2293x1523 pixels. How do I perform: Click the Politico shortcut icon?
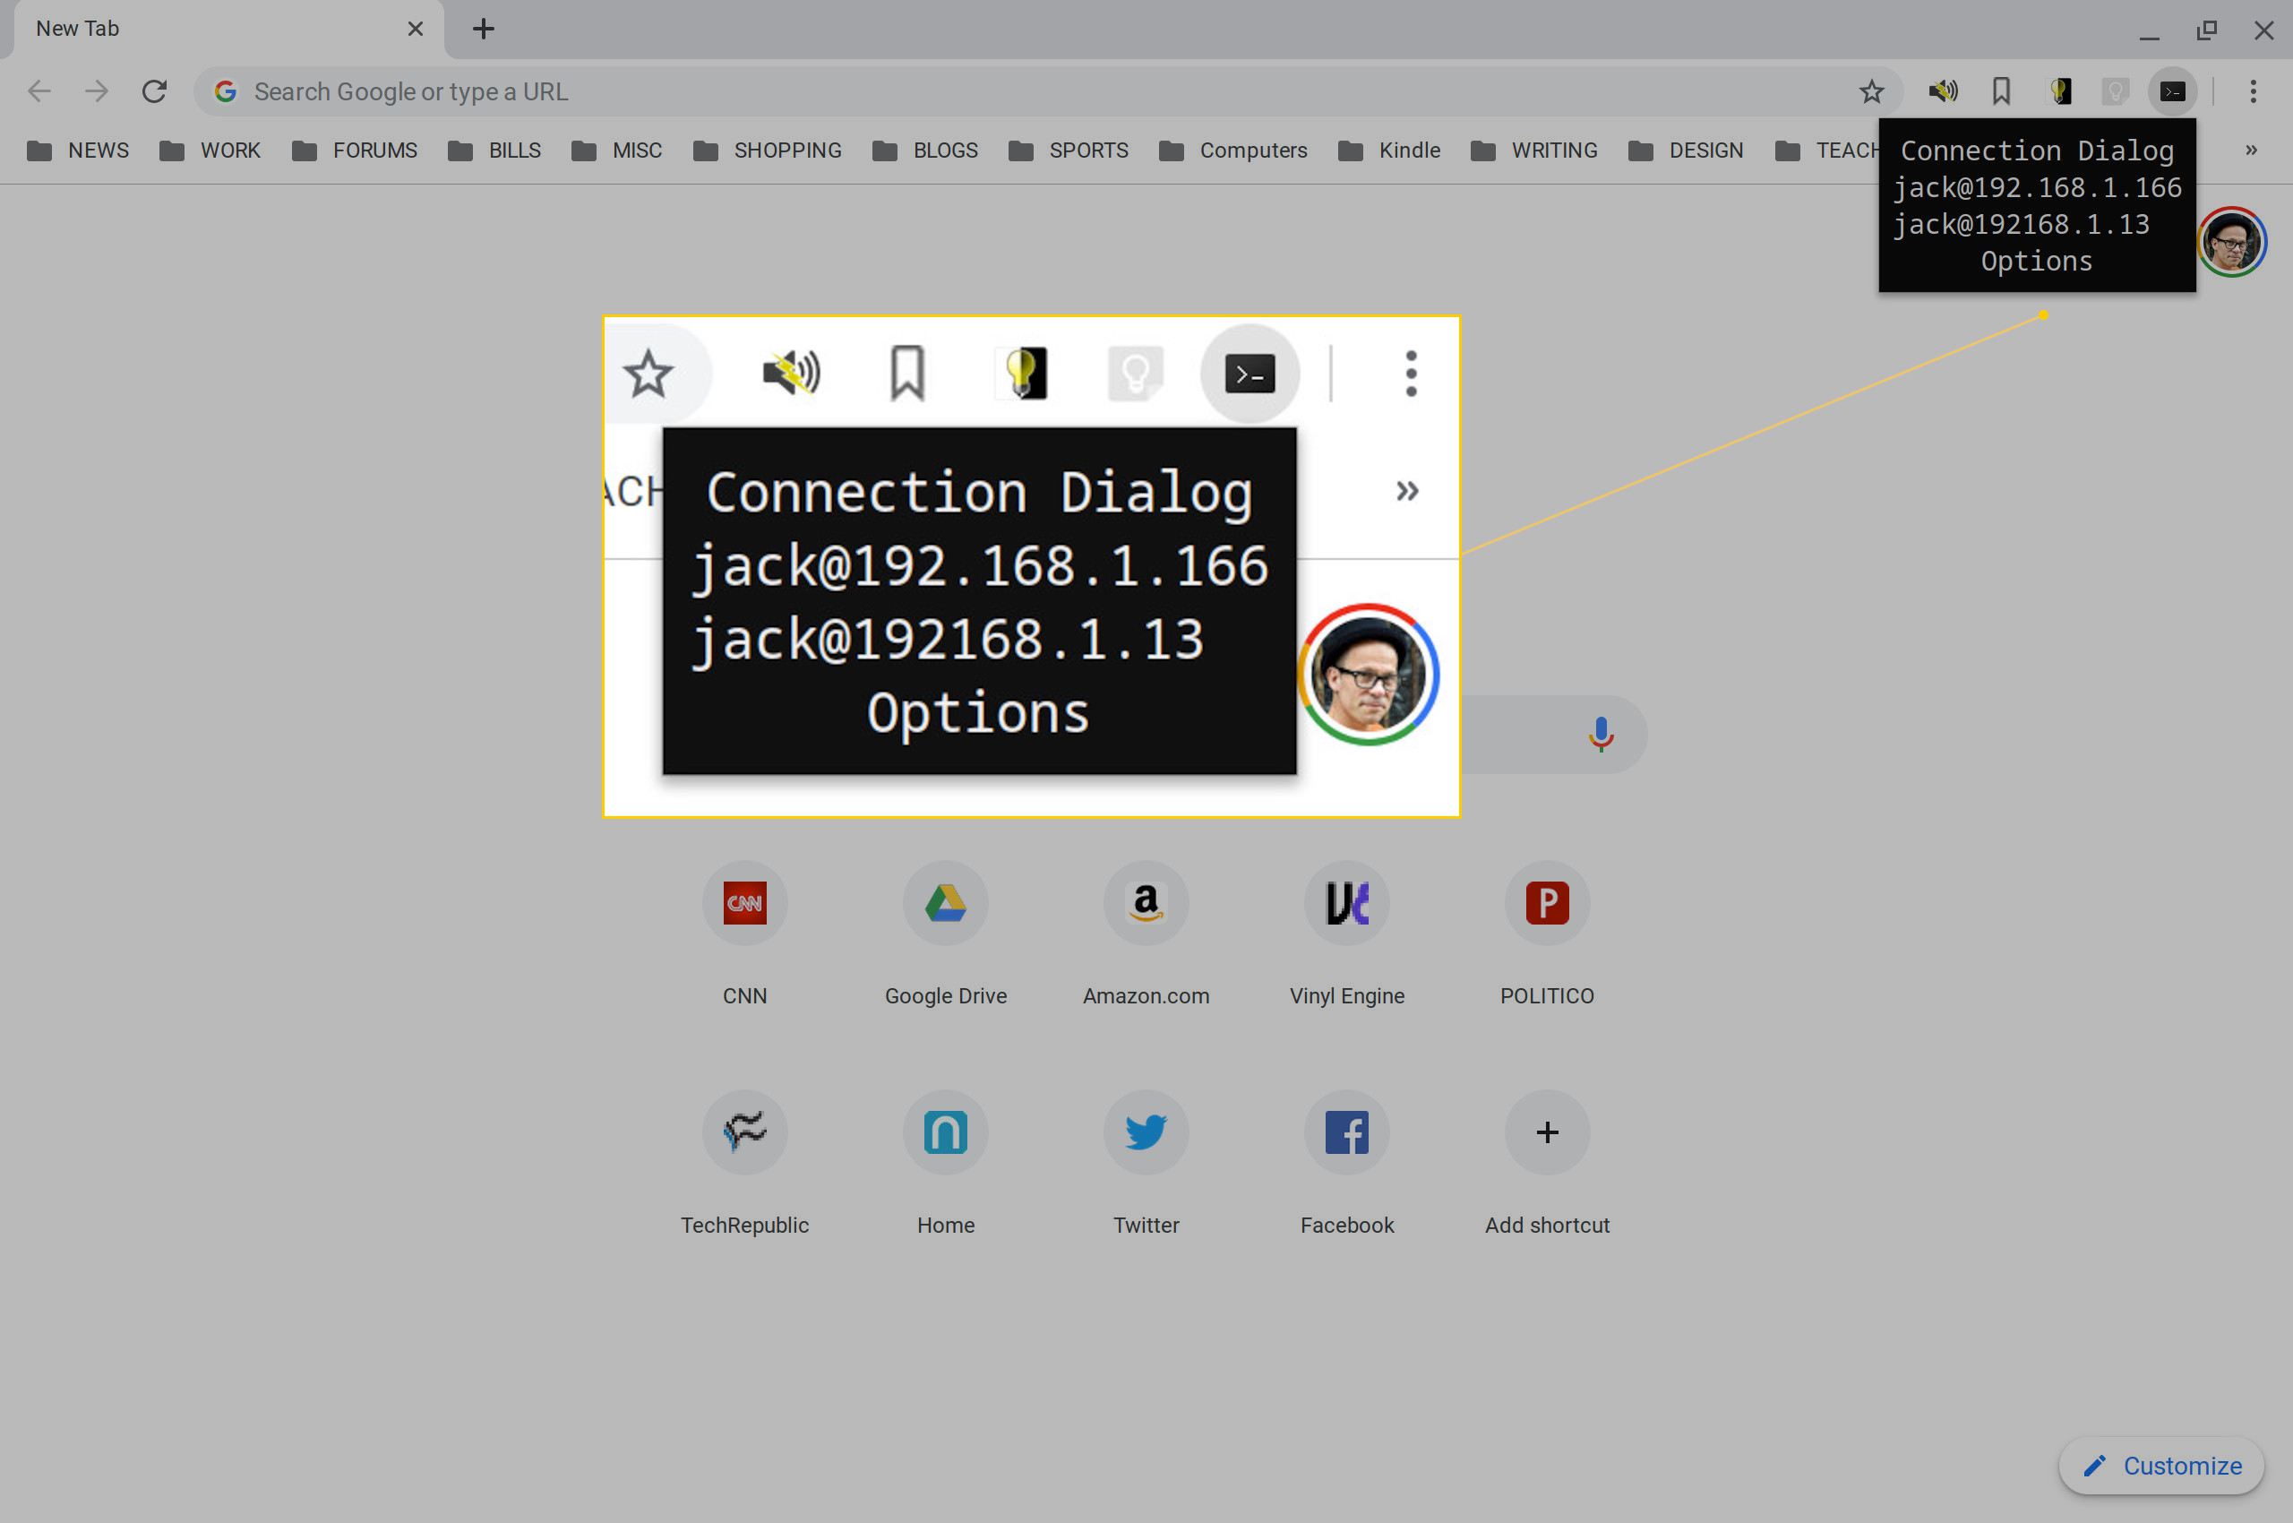pyautogui.click(x=1548, y=902)
